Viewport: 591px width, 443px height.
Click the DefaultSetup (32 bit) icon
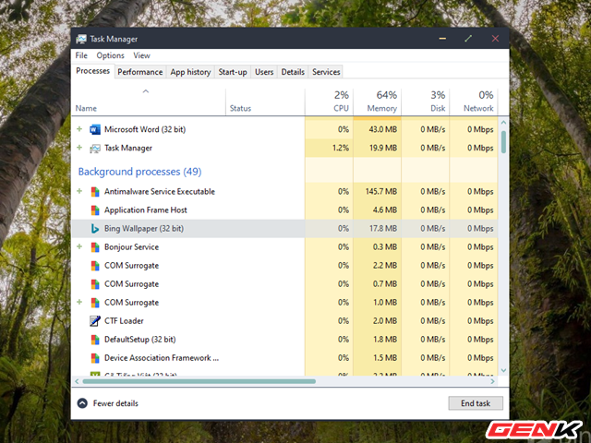pyautogui.click(x=95, y=340)
